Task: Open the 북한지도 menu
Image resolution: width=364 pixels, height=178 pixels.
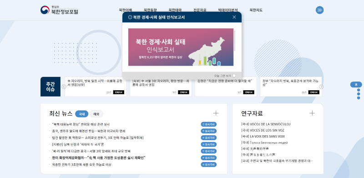Action: tap(256, 10)
